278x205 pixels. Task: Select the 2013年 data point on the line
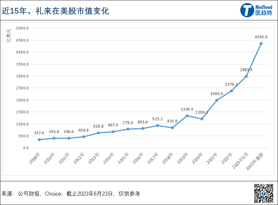(x=98, y=133)
